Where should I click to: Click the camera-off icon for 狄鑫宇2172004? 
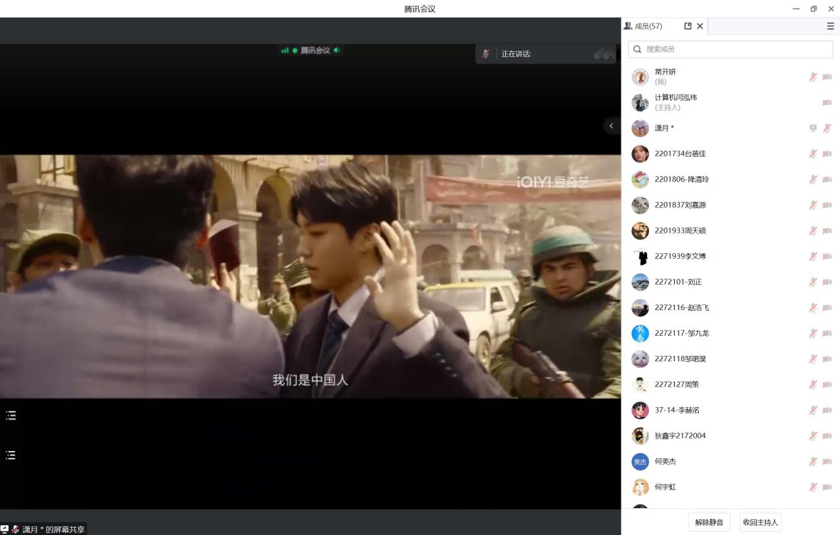827,436
